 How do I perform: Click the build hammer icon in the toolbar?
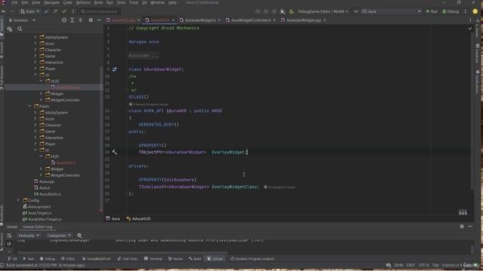pyautogui.click(x=291, y=11)
